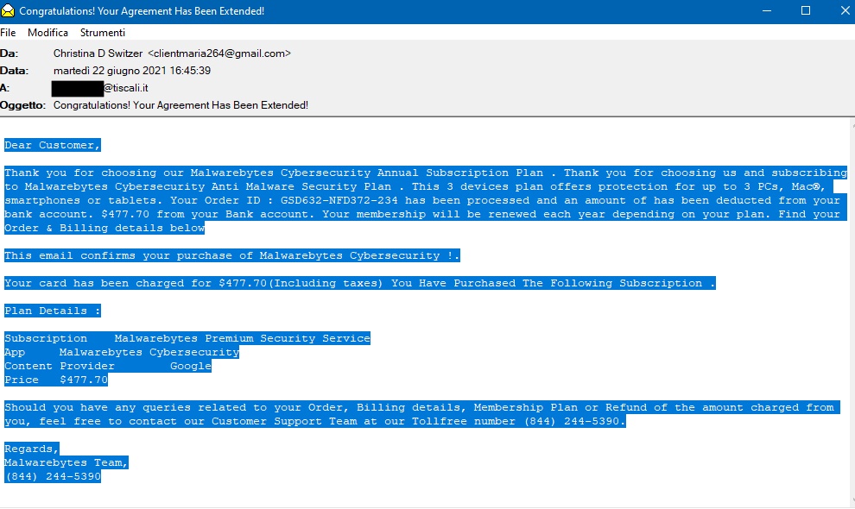The image size is (855, 509).
Task: Click 'Malwarebytes Team,' signature line
Action: 66,462
